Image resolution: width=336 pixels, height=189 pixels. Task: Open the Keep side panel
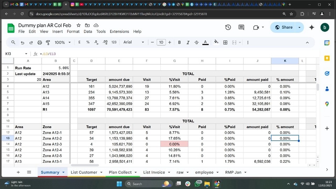click(x=327, y=58)
